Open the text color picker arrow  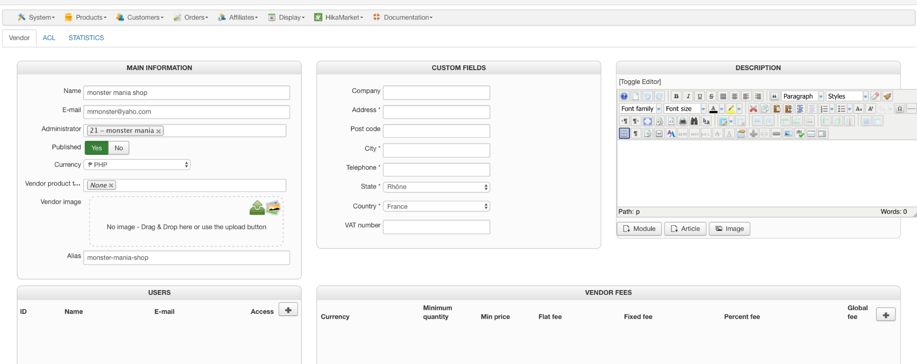pyautogui.click(x=722, y=109)
